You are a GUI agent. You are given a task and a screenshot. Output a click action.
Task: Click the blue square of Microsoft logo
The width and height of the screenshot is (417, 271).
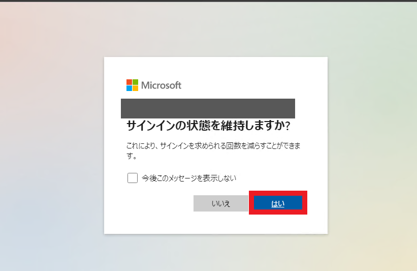pos(129,88)
